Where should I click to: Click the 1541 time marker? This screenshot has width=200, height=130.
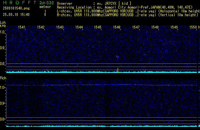pos(22,27)
